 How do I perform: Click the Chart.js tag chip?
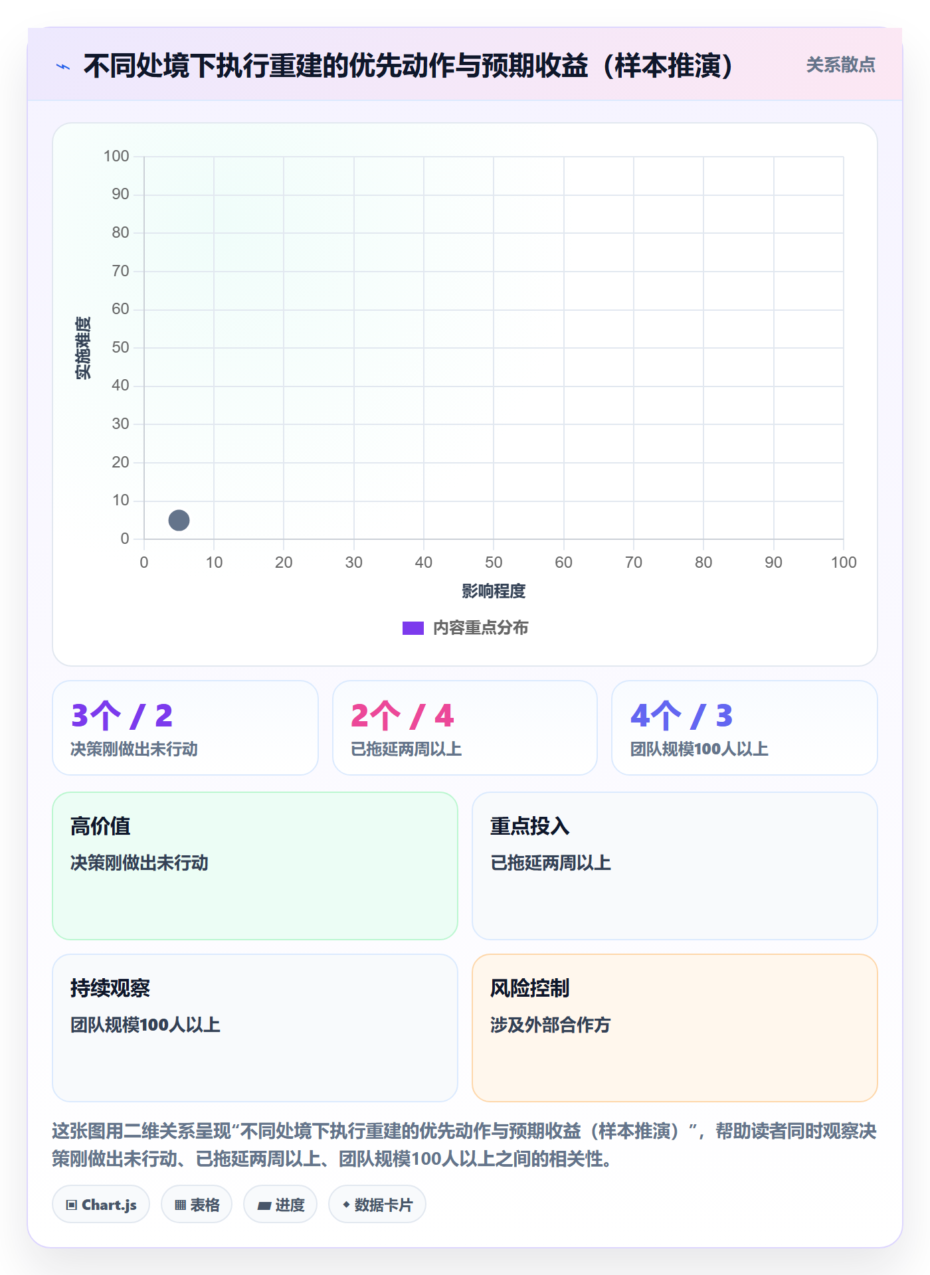click(x=101, y=1205)
